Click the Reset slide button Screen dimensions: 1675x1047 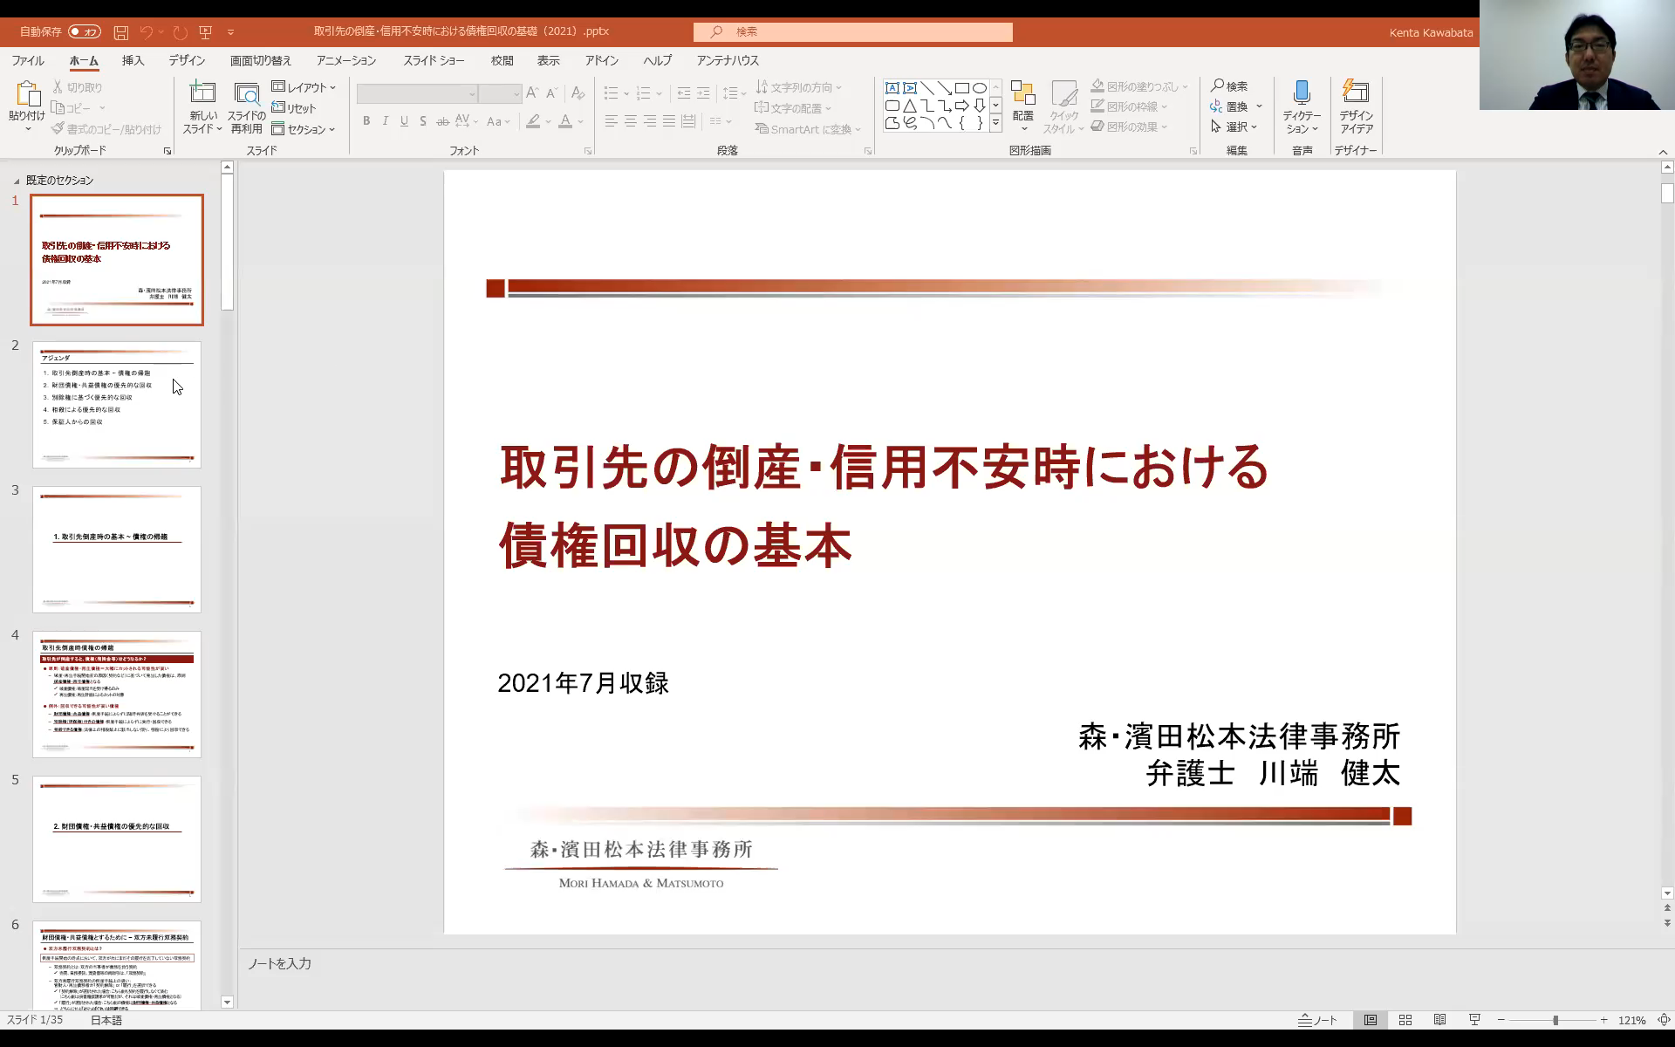pyautogui.click(x=294, y=108)
